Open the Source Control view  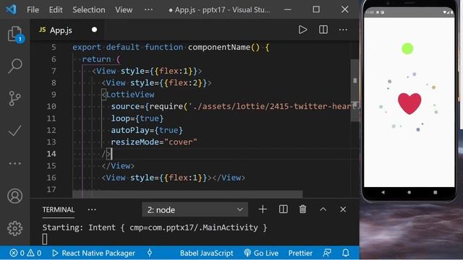(x=14, y=98)
